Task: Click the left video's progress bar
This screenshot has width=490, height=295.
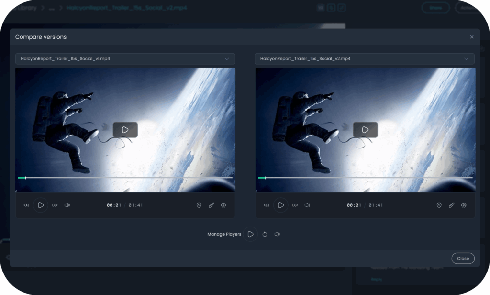Action: click(x=125, y=178)
